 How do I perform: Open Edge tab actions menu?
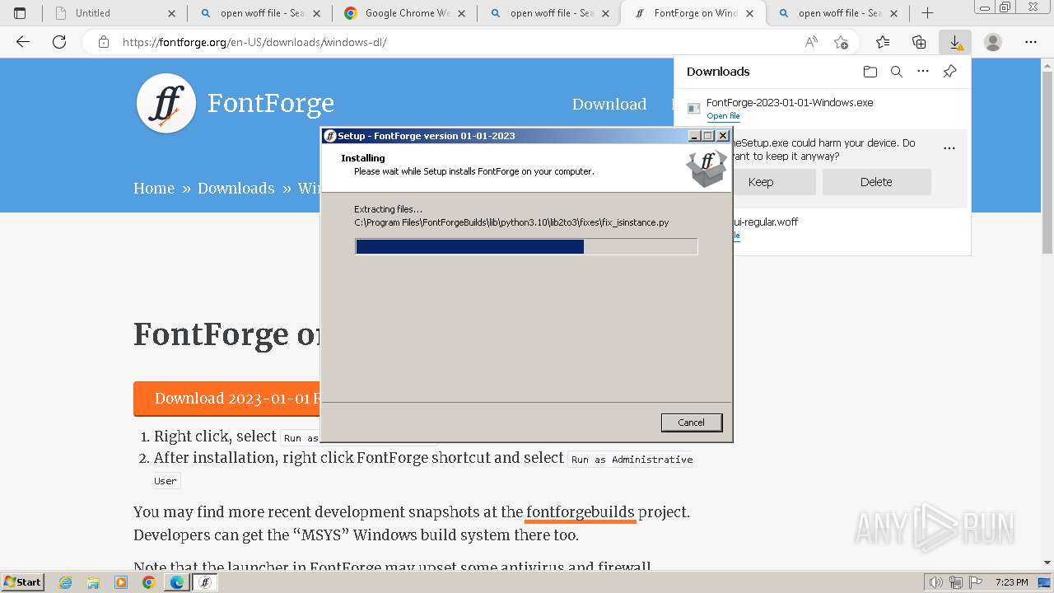[20, 13]
